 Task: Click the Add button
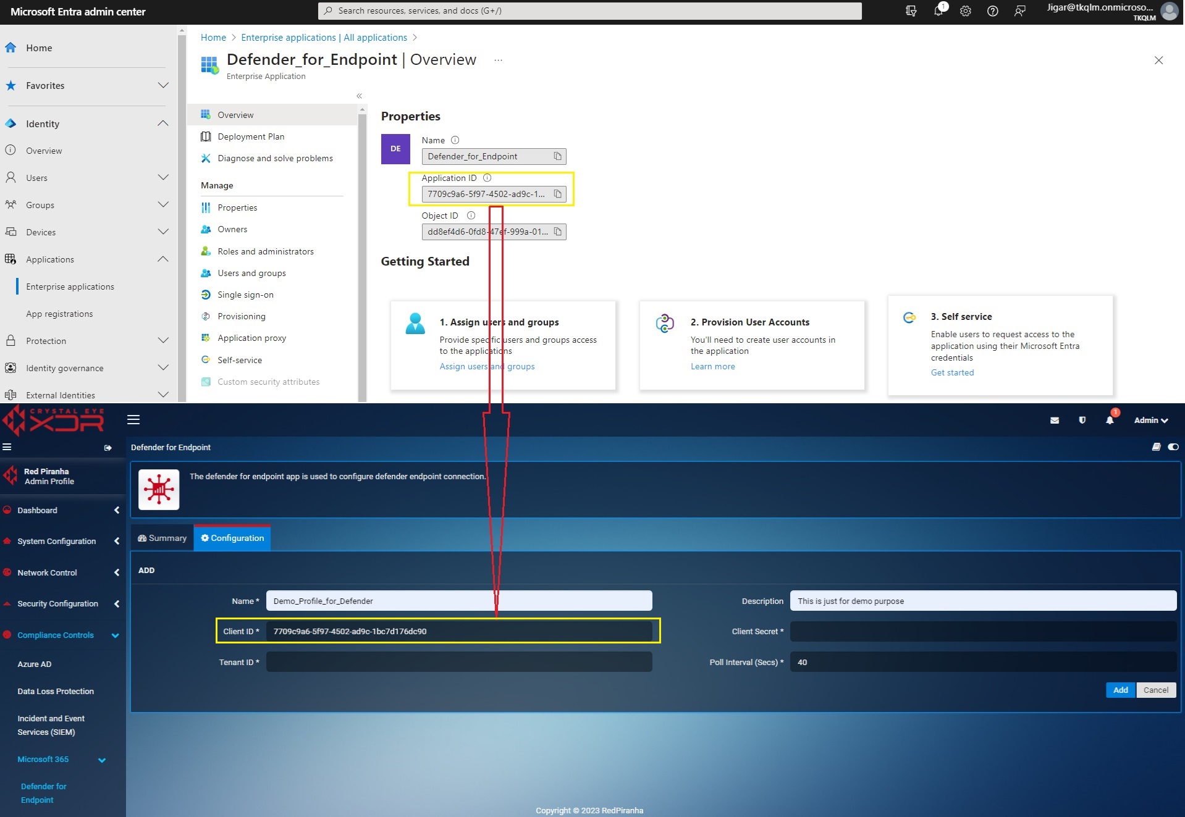(1120, 690)
